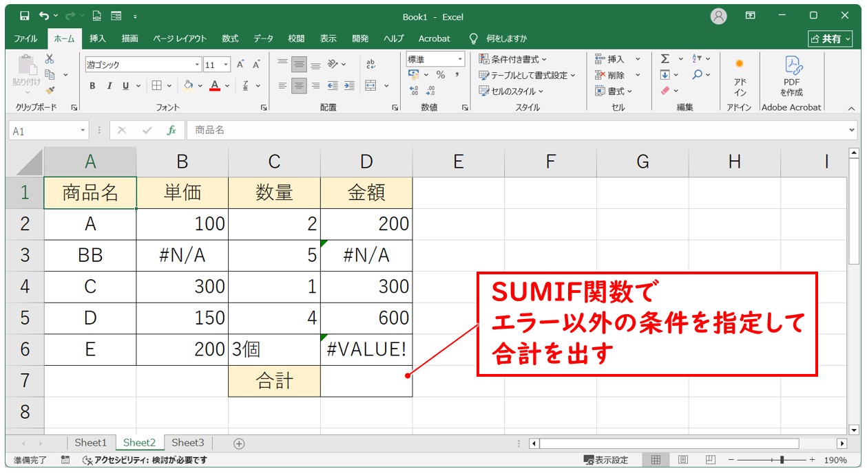Open the 数式 ribbon tab
This screenshot has height=473, width=867.
coord(230,38)
